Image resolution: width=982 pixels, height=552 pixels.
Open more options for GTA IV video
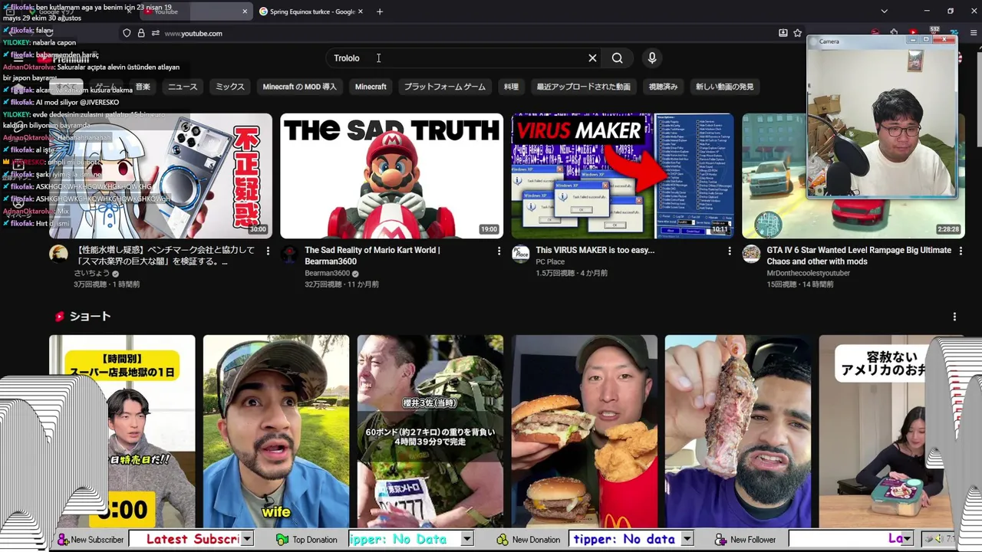(961, 251)
